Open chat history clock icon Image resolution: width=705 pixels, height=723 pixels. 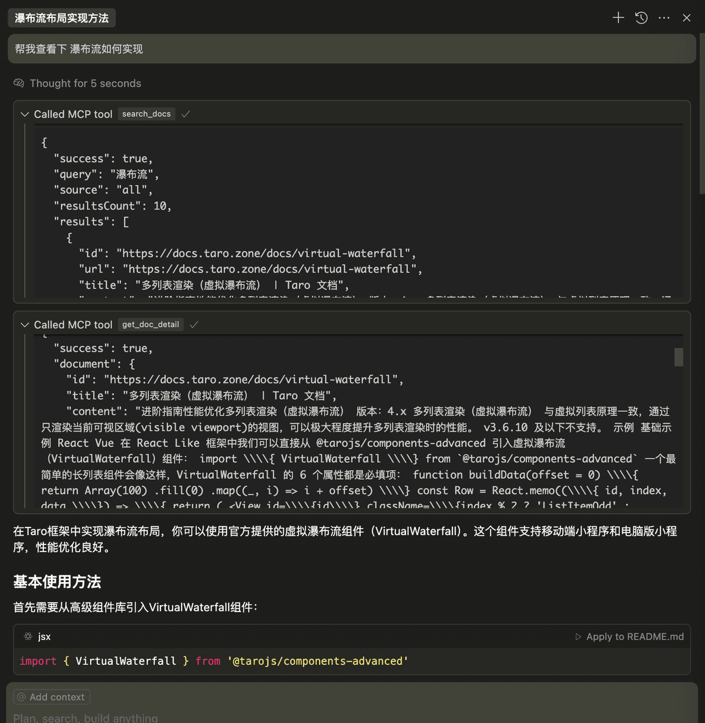641,18
